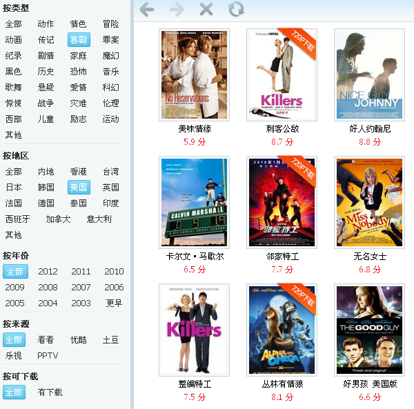Filter source by 乐视
The image size is (414, 409).
[x=14, y=355]
